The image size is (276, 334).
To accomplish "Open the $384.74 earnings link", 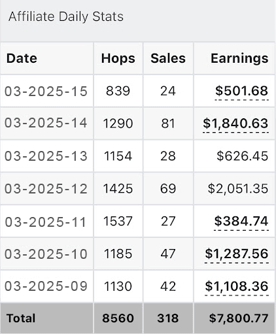I will [x=241, y=221].
